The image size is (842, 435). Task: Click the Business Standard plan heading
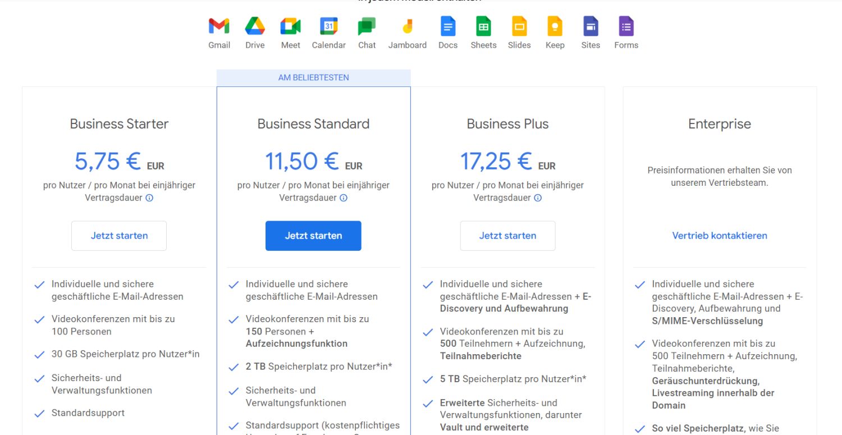313,124
